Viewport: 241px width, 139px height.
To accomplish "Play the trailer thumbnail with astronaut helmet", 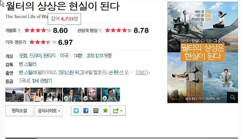I will tap(92, 95).
